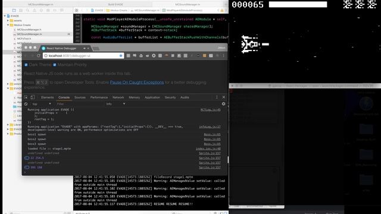Open DevTools three-dot more options menu
Viewport: 381px width, 214px height.
tap(217, 97)
